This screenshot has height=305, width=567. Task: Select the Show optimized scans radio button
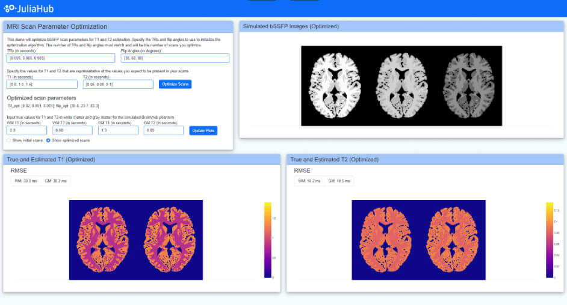pyautogui.click(x=49, y=140)
